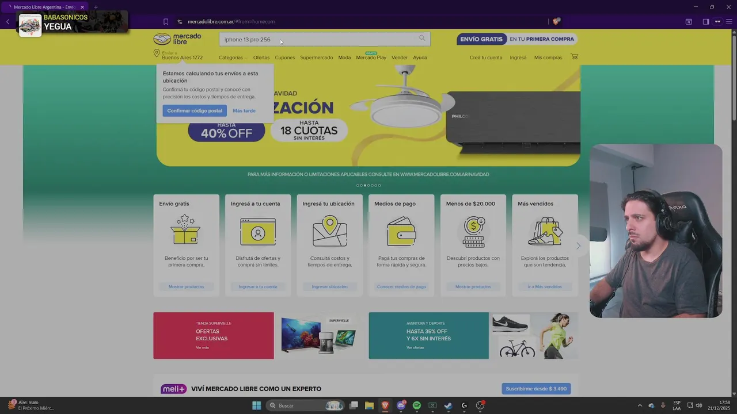Close the Mercado Libre Argentina tab
The width and height of the screenshot is (737, 414).
pos(82,7)
